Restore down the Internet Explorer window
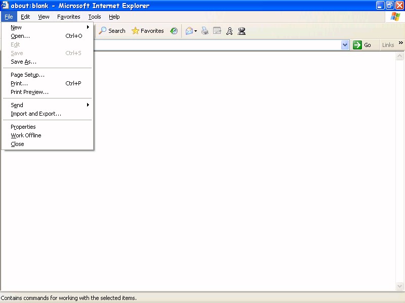Screen dimensions: 405x303 click(390, 6)
